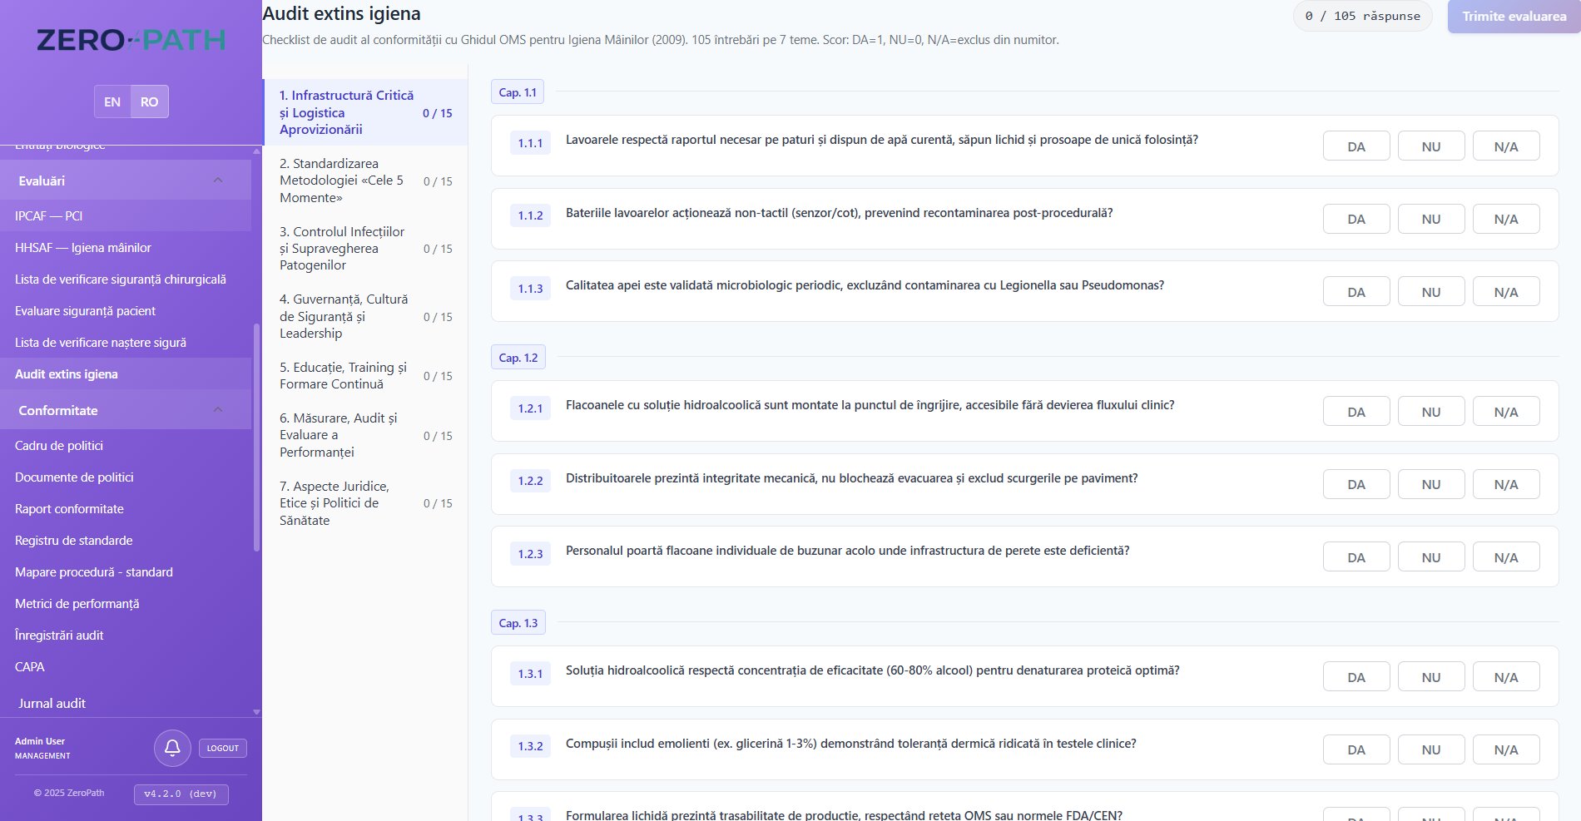Collapse the Conformitate sidebar section

pyautogui.click(x=218, y=409)
